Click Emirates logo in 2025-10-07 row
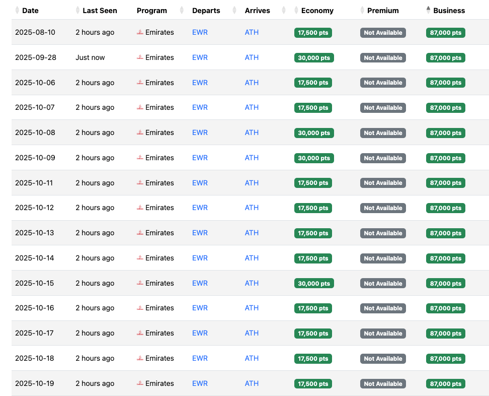489x396 pixels. click(x=140, y=107)
